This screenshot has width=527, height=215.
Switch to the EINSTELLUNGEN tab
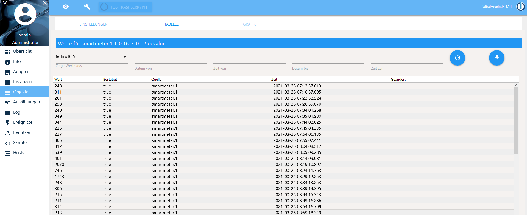tap(94, 24)
